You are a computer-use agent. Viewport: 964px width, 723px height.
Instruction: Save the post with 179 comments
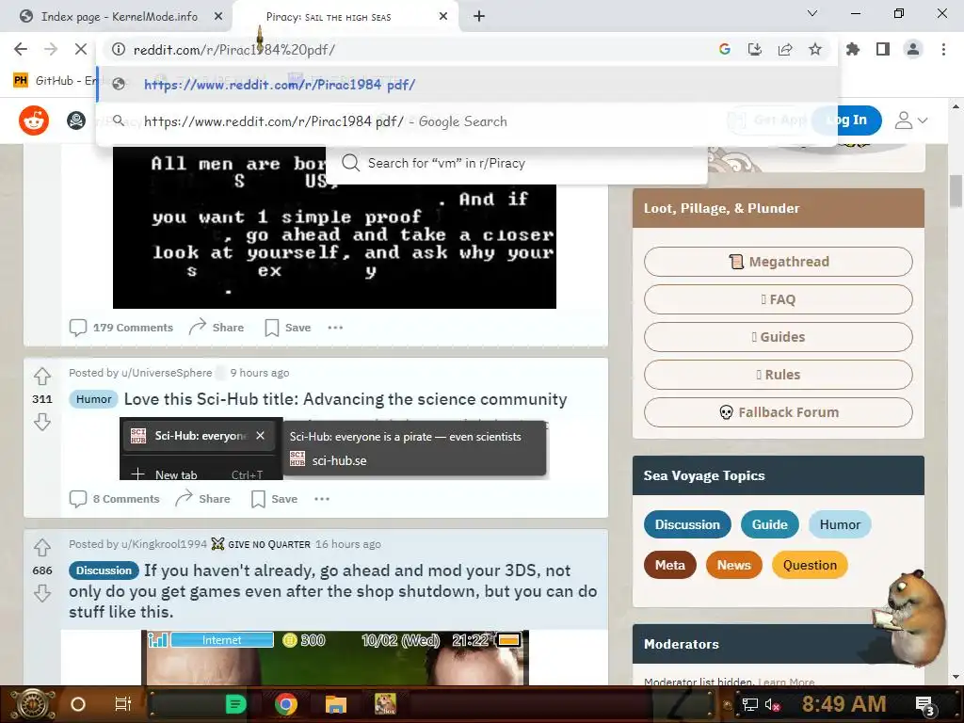coord(288,328)
